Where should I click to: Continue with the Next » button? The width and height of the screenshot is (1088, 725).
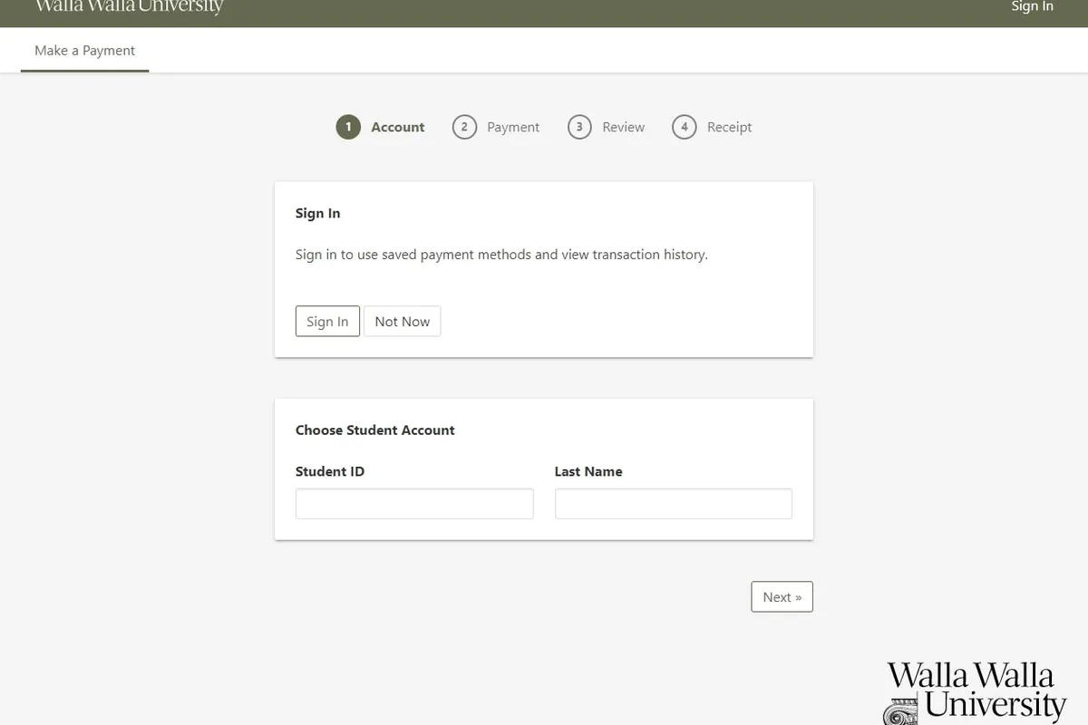[782, 597]
